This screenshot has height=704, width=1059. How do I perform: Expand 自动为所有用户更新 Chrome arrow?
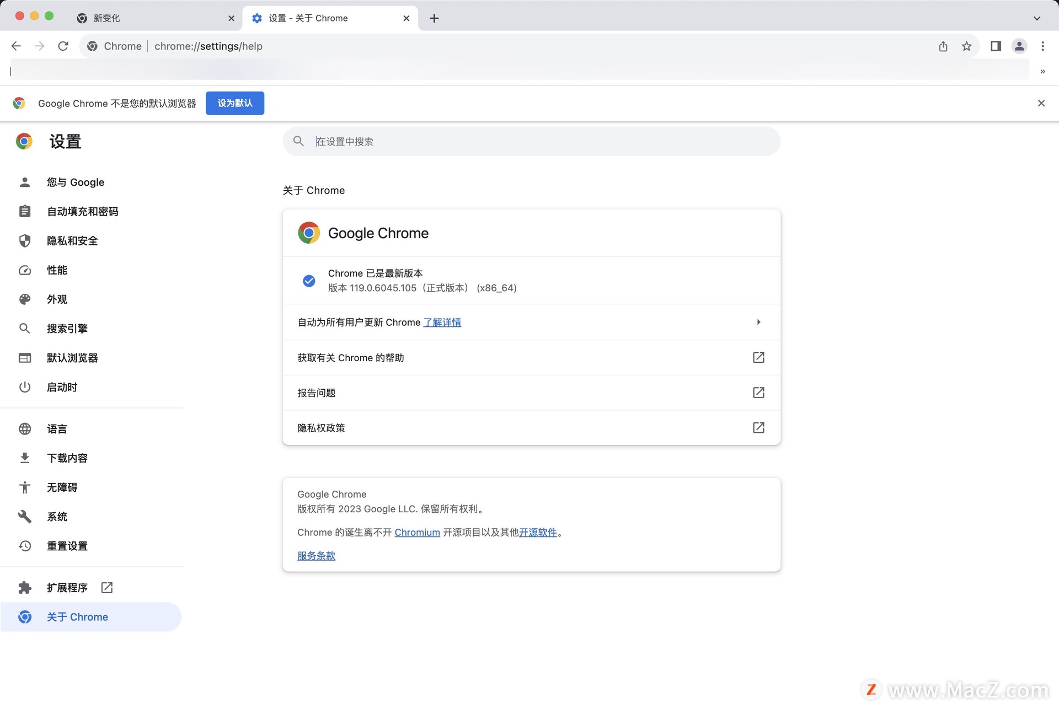759,322
